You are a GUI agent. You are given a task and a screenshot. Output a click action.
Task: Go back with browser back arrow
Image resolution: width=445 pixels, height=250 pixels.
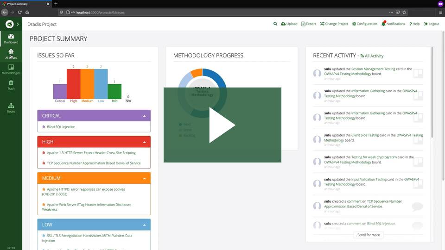pyautogui.click(x=5, y=12)
